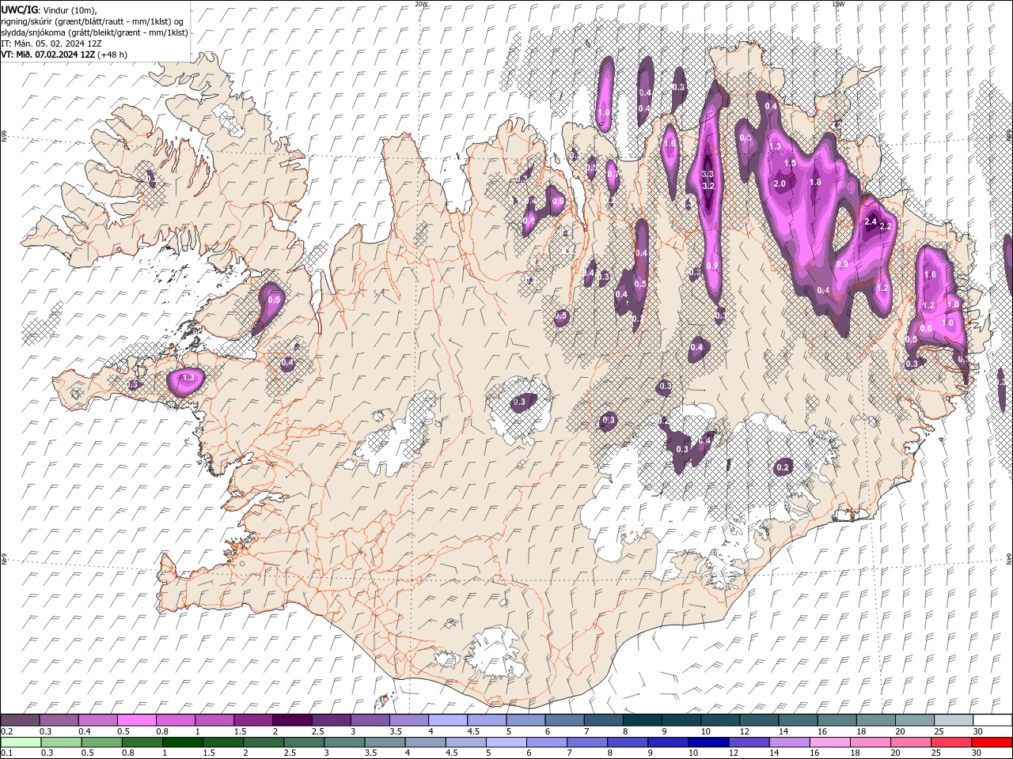This screenshot has width=1013, height=759.
Task: Click the "2.0" snowfall value on the map
Action: coord(780,183)
